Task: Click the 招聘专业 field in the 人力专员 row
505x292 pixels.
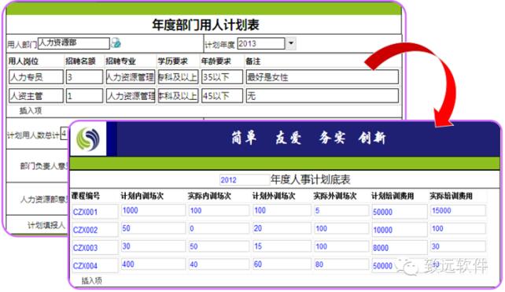Action: coord(131,77)
